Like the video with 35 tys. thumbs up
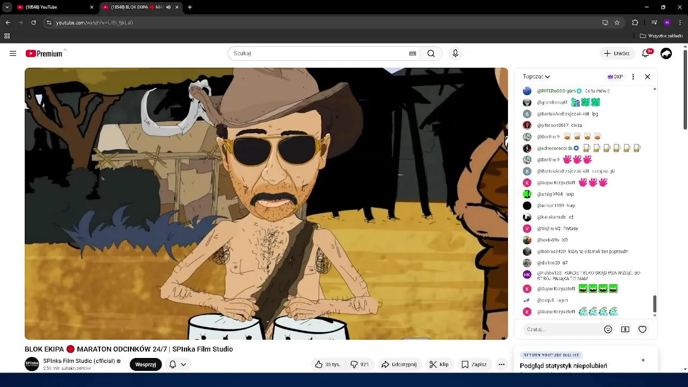688x387 pixels. click(x=329, y=364)
